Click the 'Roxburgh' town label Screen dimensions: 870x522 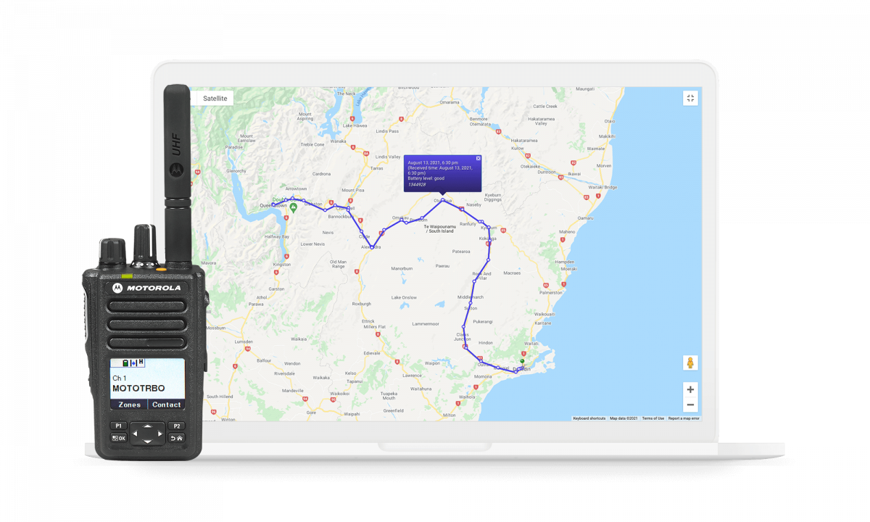tap(361, 304)
